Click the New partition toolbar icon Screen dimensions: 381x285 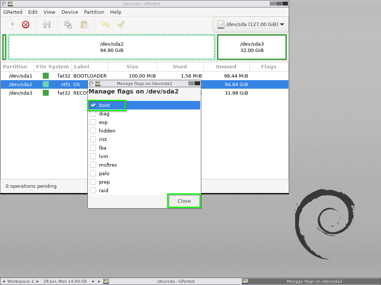(10, 24)
